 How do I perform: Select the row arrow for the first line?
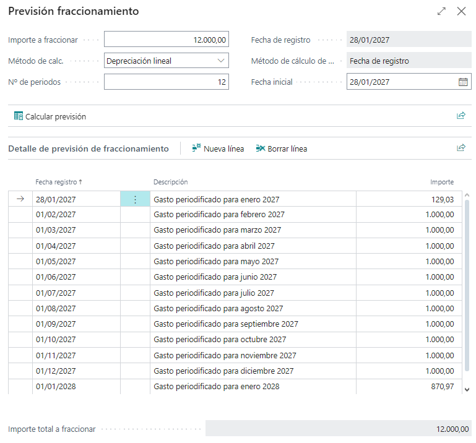[20, 199]
